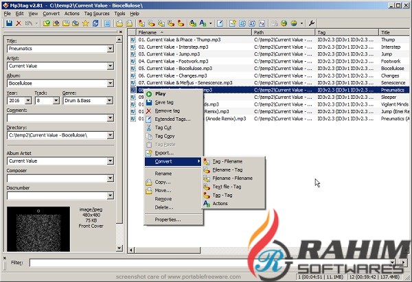Expand the Track field dropdown

[56, 101]
